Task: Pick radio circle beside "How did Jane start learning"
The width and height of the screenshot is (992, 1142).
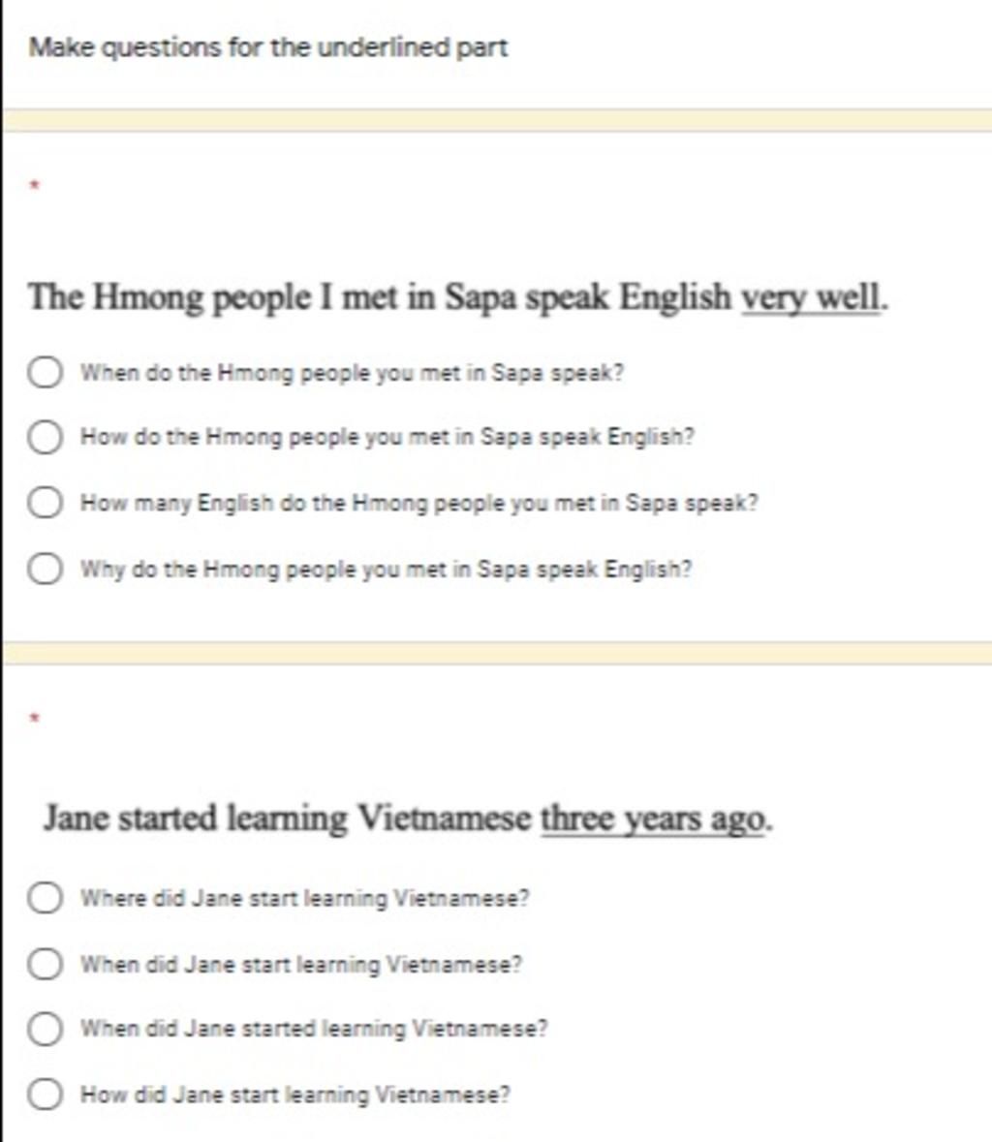Action: pos(45,1094)
